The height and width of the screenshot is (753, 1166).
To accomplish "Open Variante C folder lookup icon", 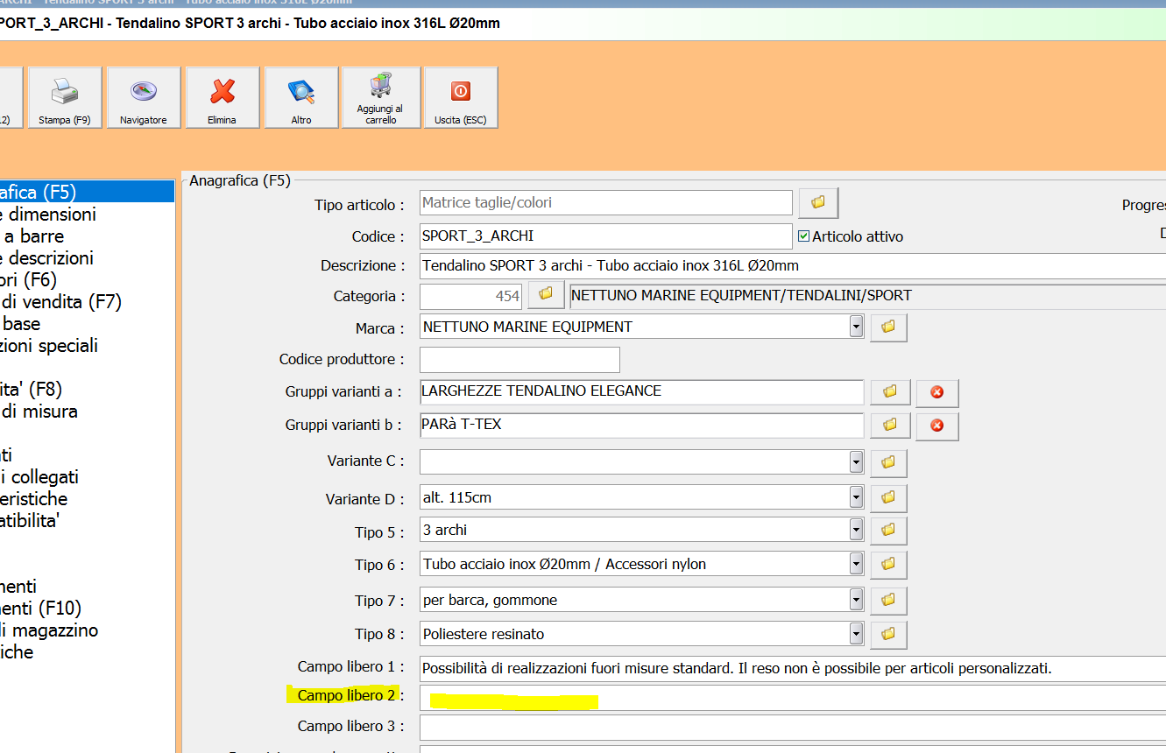I will tap(888, 461).
